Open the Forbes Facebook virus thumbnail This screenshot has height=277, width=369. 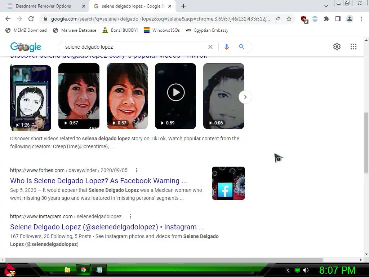[228, 183]
